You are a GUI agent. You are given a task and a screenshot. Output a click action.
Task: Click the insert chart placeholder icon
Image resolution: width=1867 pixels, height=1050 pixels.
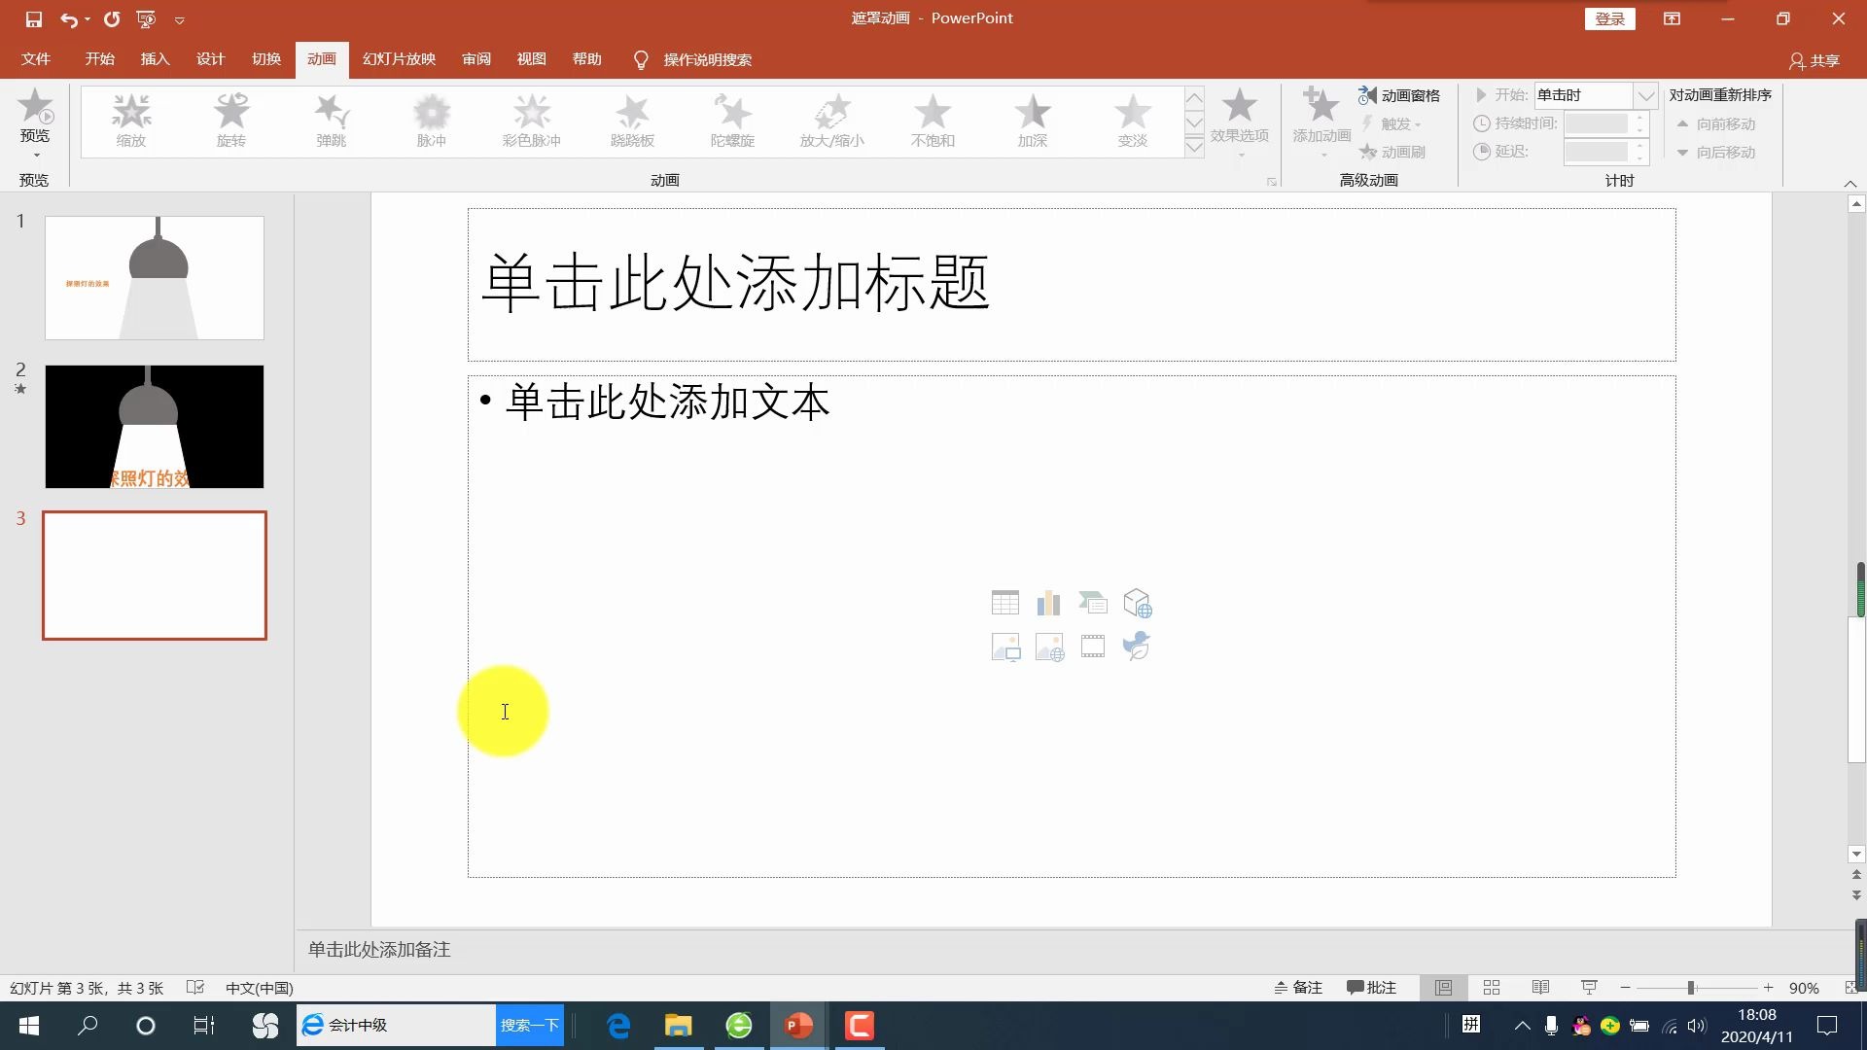click(x=1048, y=603)
